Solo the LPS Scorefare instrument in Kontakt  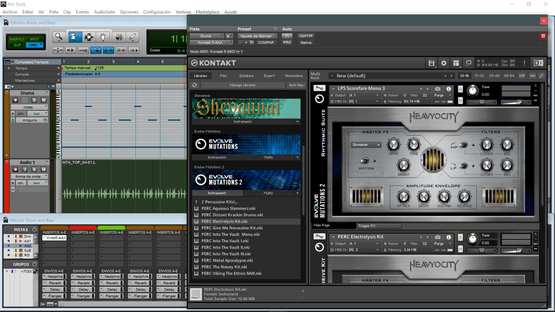[x=460, y=89]
